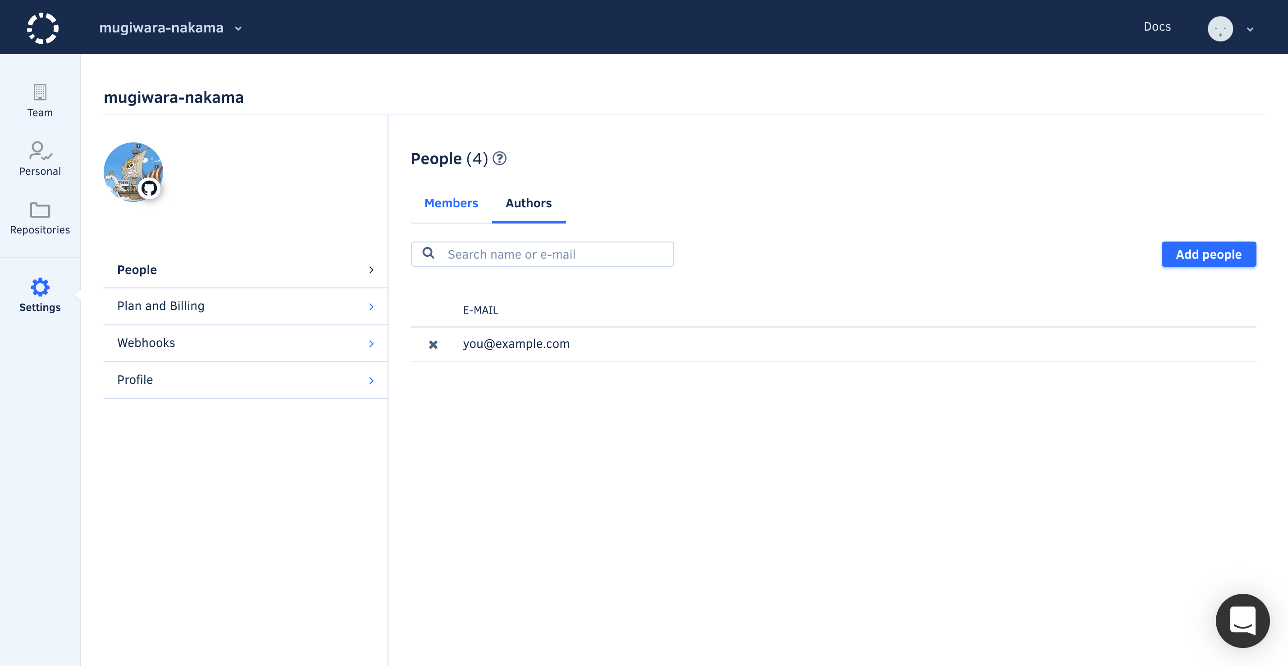Open the Docs link
1288x666 pixels.
coord(1156,27)
